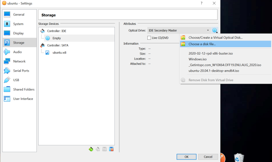
Task: Select Controller: SATA in storage tree
Action: [57, 45]
